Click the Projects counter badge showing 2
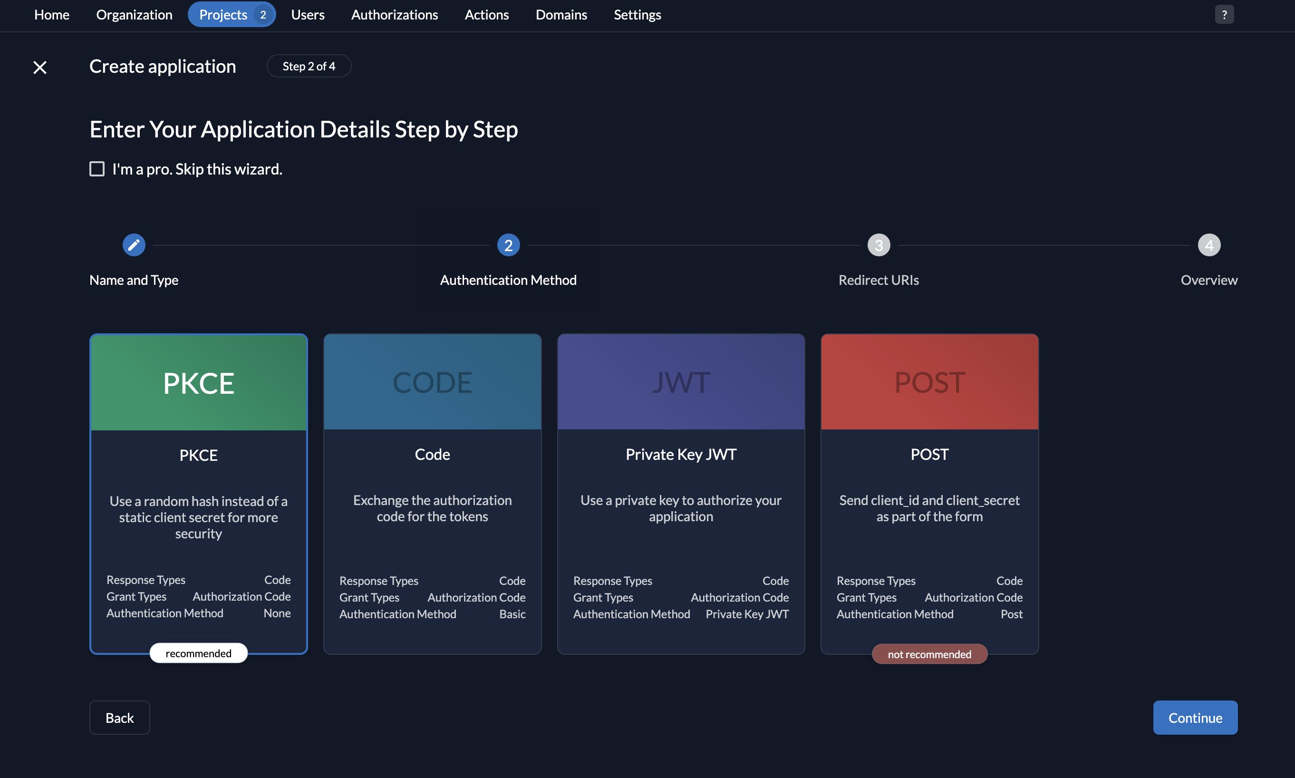 click(x=264, y=14)
